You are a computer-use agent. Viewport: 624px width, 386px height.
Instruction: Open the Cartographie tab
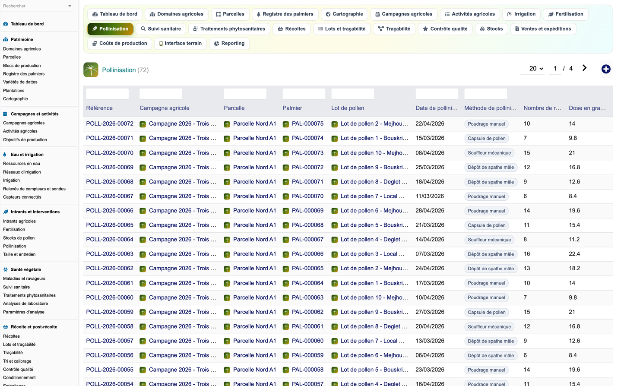coord(344,14)
